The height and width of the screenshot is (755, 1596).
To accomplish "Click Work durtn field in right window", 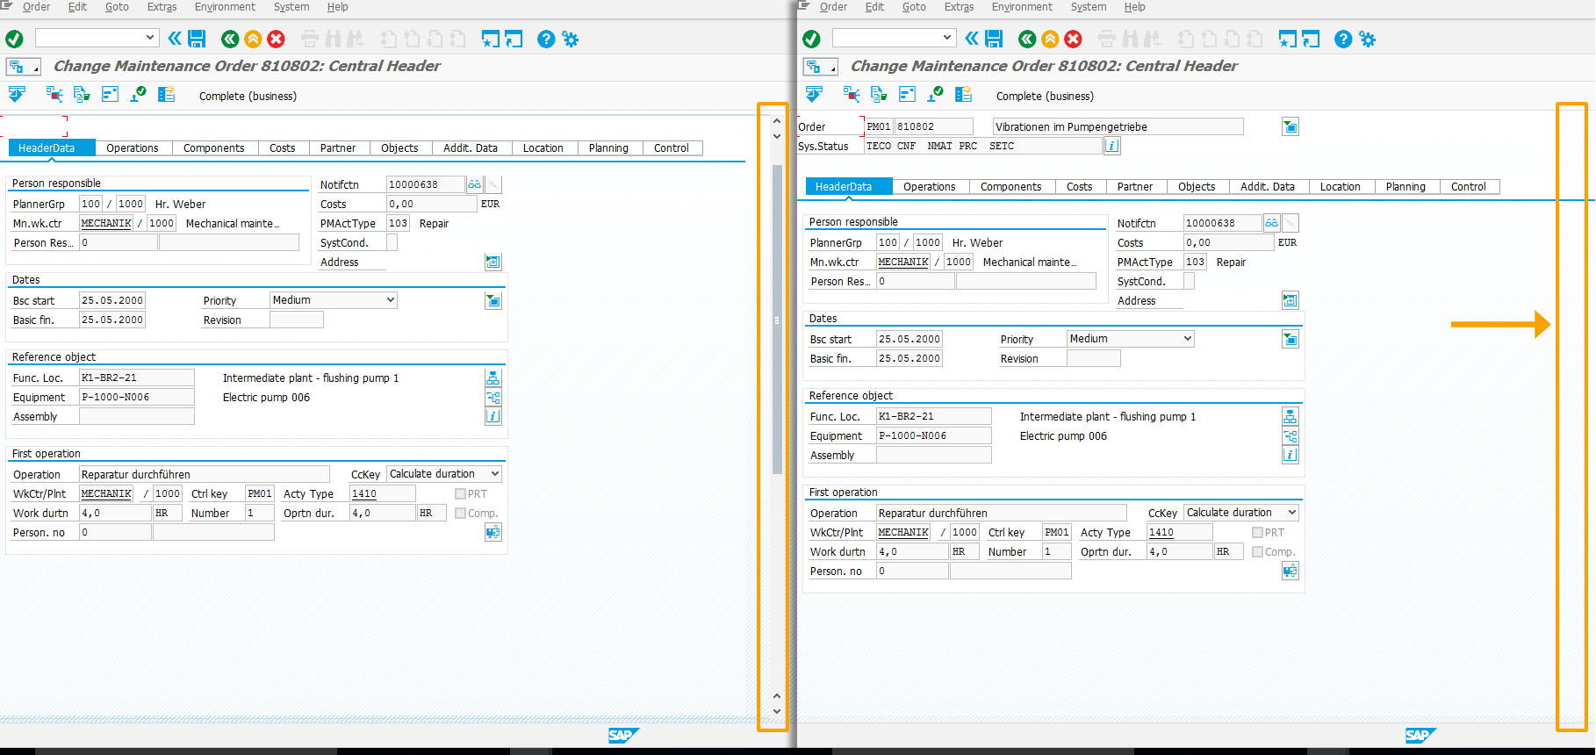I will 913,552.
